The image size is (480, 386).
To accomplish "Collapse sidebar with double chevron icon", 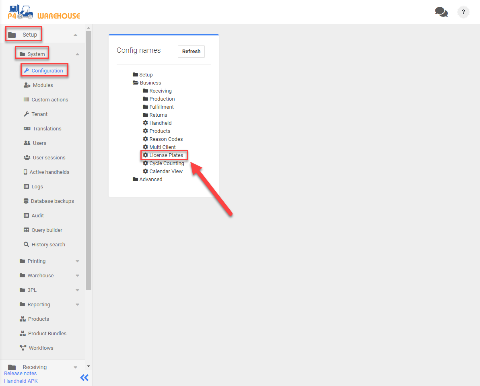I will pyautogui.click(x=84, y=378).
